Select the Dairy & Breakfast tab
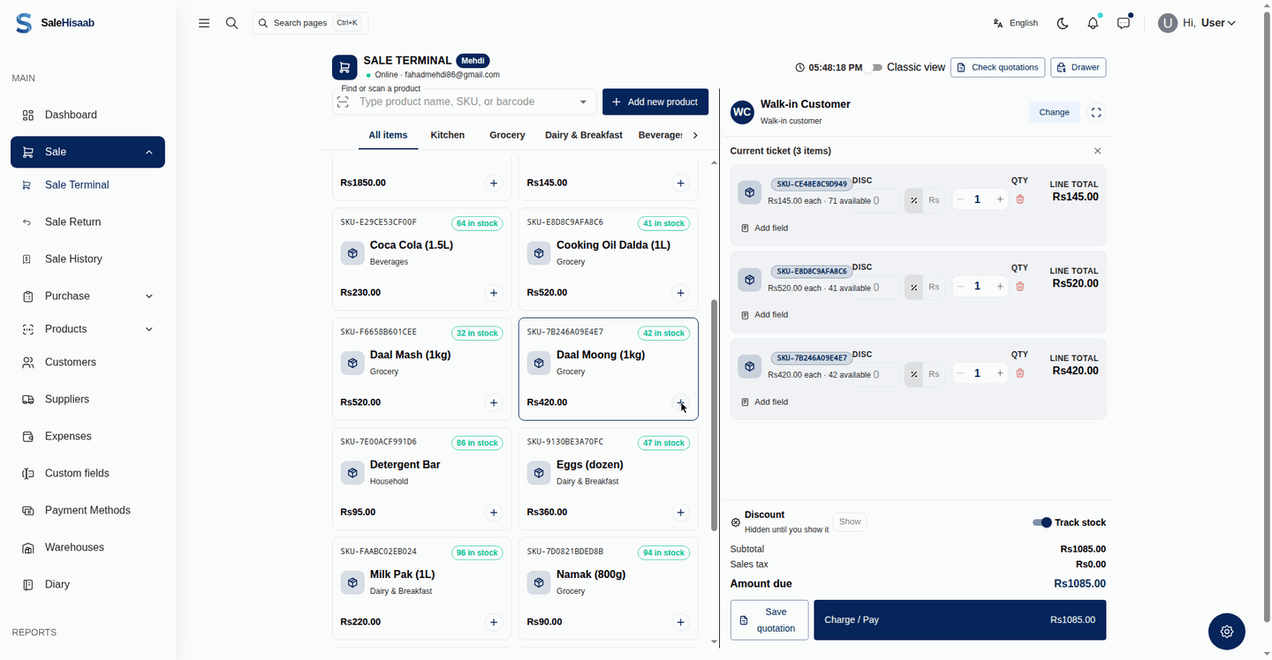This screenshot has height=660, width=1272. pos(584,135)
